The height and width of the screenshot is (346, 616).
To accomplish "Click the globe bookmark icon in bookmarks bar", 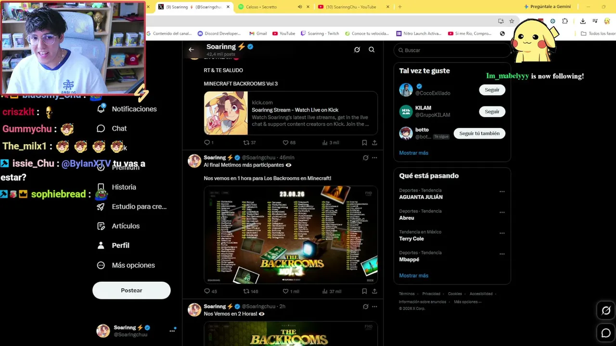I will tap(502, 34).
